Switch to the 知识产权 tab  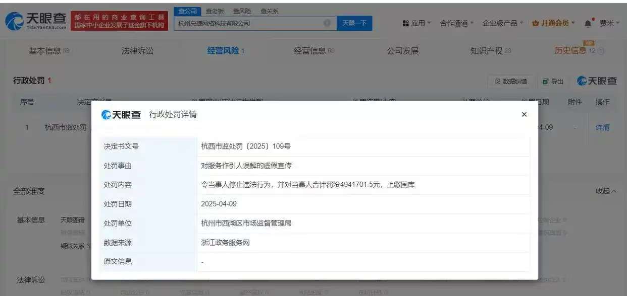tap(491, 51)
